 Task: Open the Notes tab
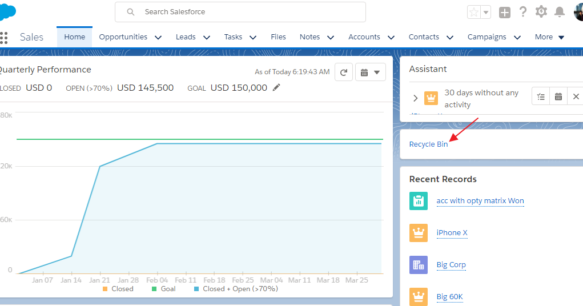tap(309, 37)
